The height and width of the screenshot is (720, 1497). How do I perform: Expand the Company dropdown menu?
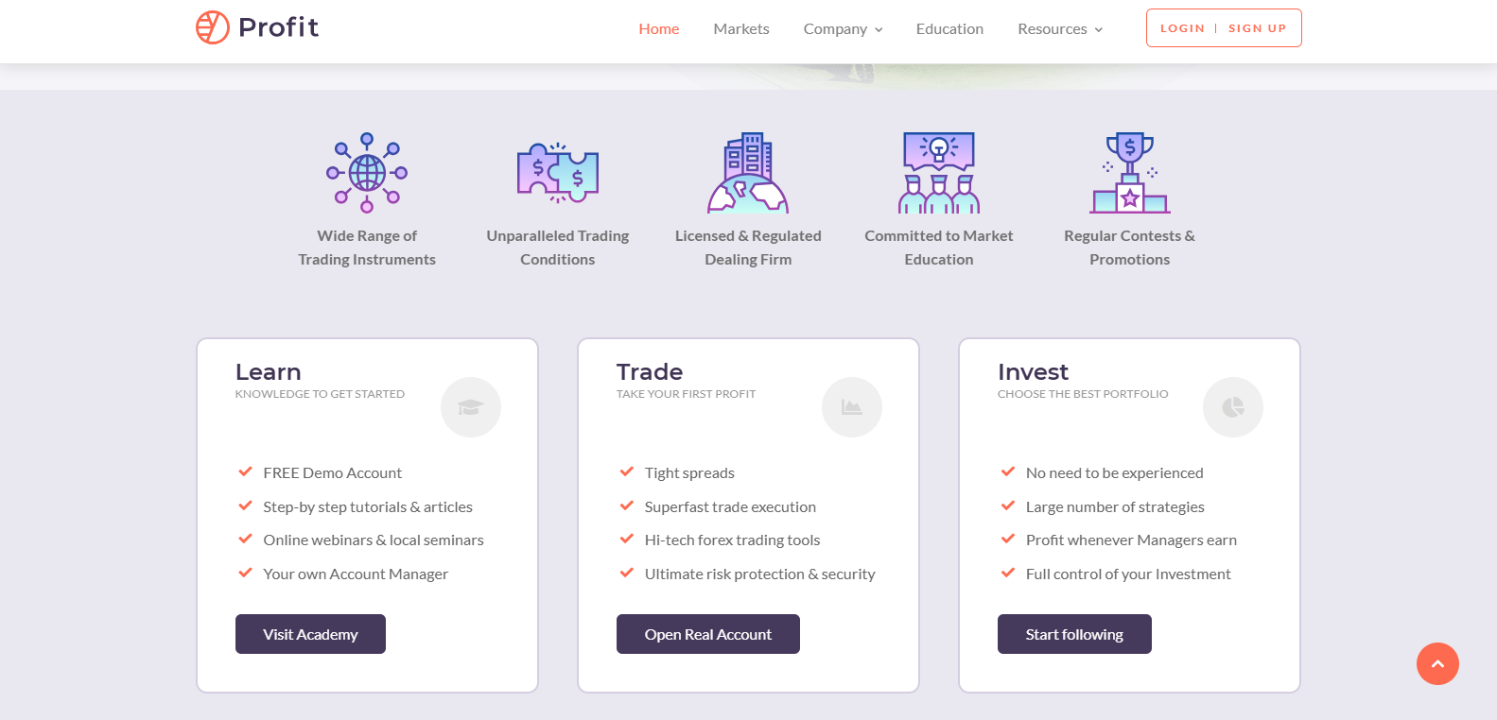844,29
